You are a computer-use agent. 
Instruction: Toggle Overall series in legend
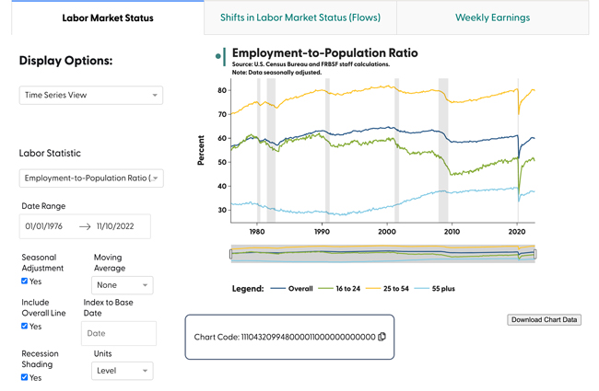(291, 288)
